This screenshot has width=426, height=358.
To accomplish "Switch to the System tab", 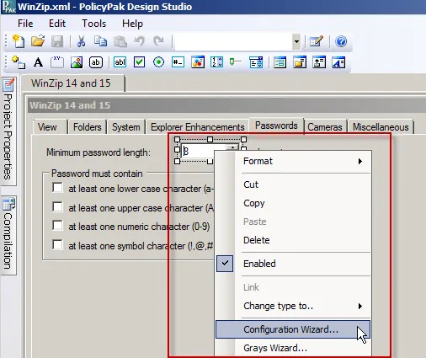I will pyautogui.click(x=126, y=127).
